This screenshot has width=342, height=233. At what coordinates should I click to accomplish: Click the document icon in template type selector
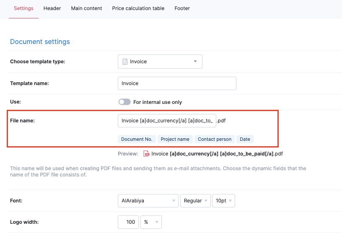[x=124, y=62]
